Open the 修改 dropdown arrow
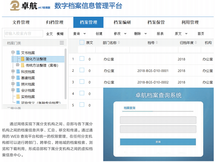 (125, 34)
